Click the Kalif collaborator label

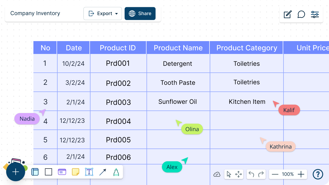click(289, 110)
